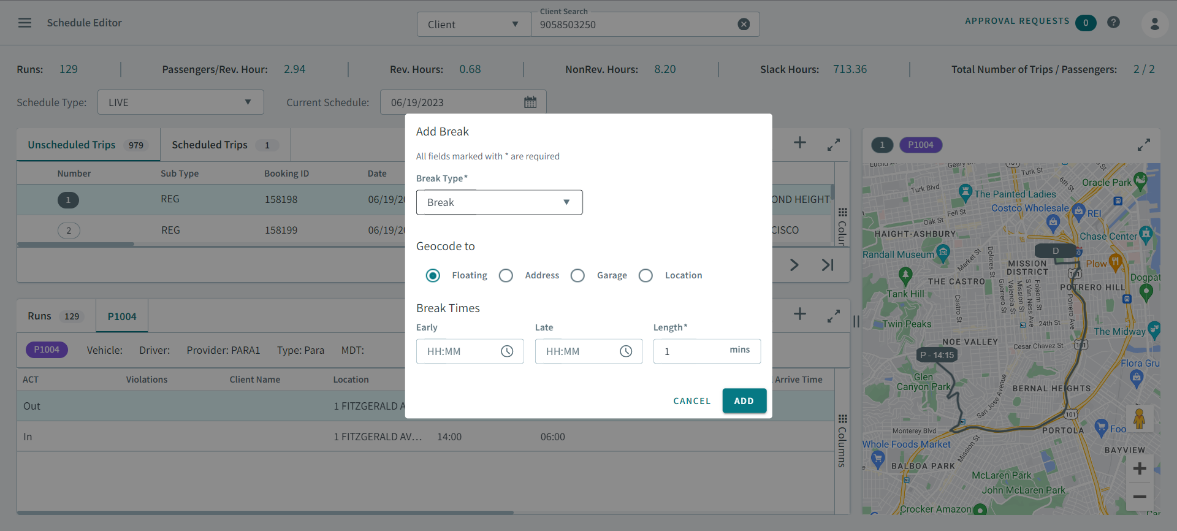
Task: Select the Floating geocode option
Action: 433,276
